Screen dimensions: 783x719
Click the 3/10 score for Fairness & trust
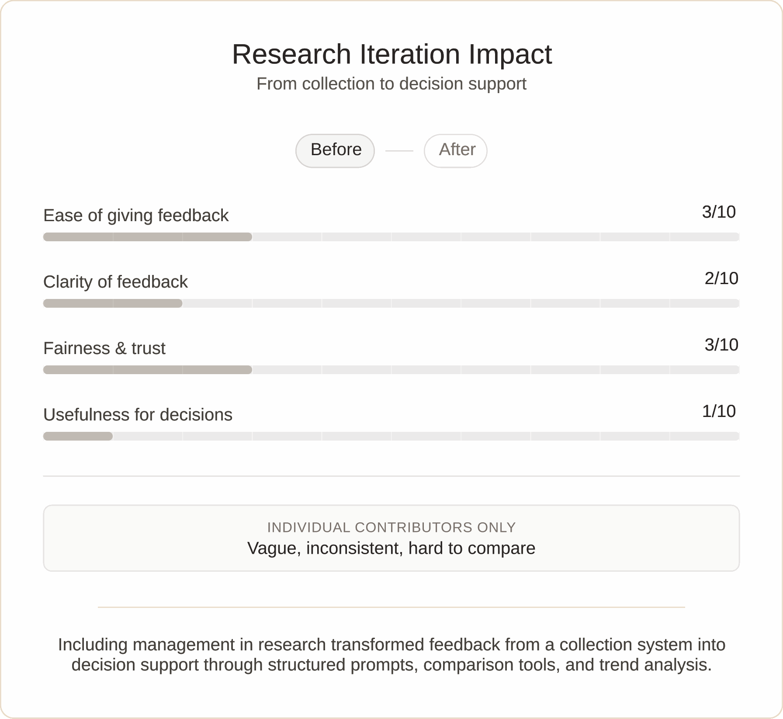click(x=721, y=345)
